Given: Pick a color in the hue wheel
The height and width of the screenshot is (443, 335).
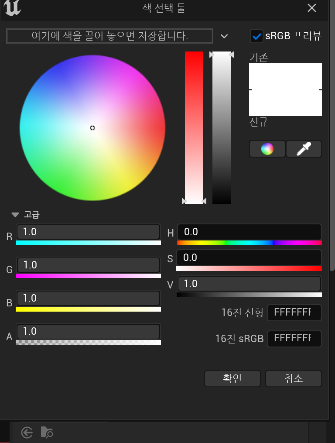Looking at the screenshot, I should 92,128.
